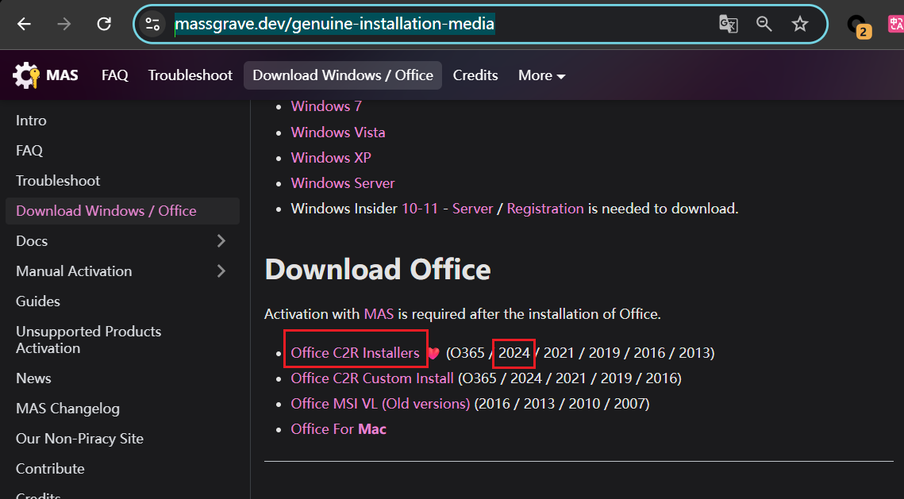
Task: Click pink translate extension icon
Action: point(896,25)
